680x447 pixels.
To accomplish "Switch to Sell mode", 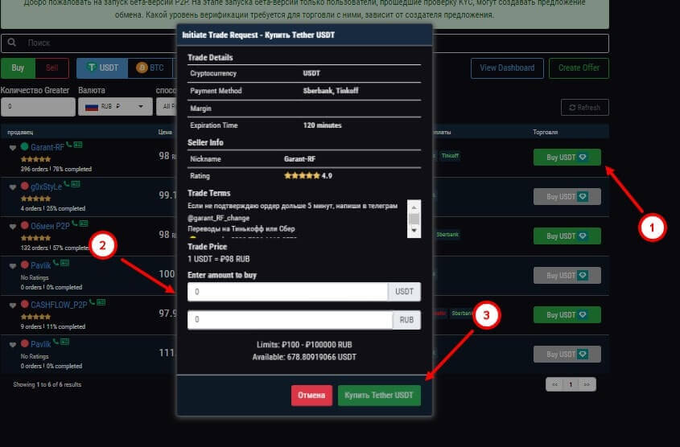I will [52, 68].
